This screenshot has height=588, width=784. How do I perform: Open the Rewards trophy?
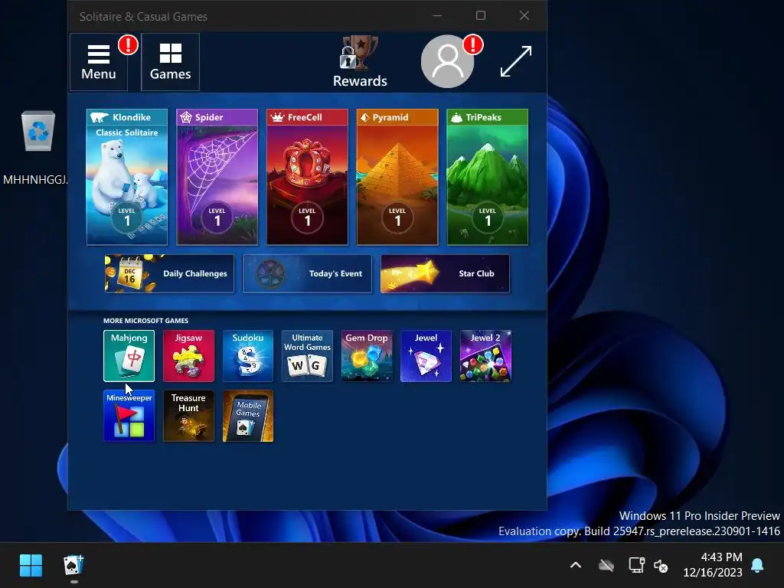tap(360, 62)
